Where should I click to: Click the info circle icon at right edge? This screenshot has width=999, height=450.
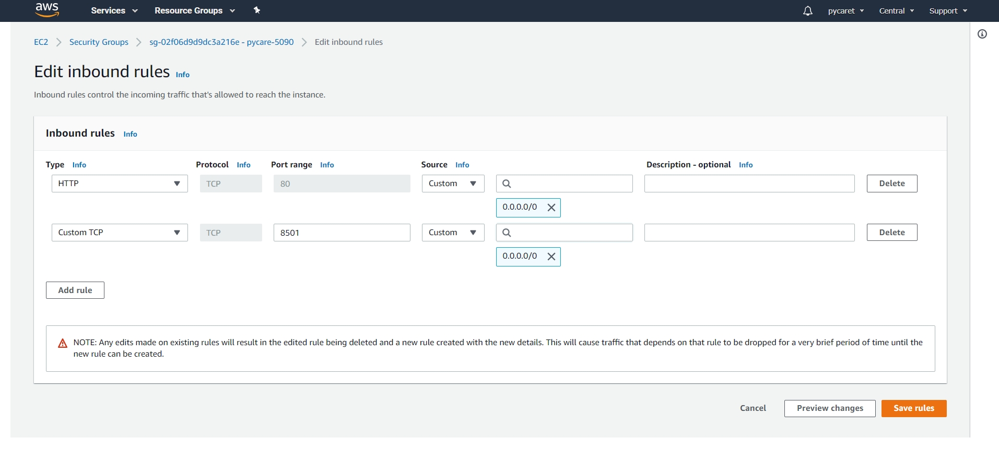982,34
